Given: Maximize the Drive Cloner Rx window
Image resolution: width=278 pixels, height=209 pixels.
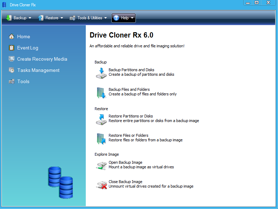Looking at the screenshot, I should coord(257,2).
